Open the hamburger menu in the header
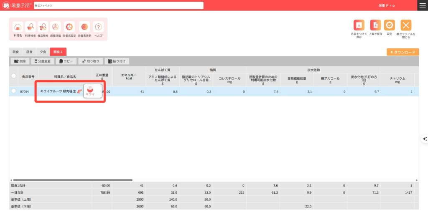 point(423,5)
